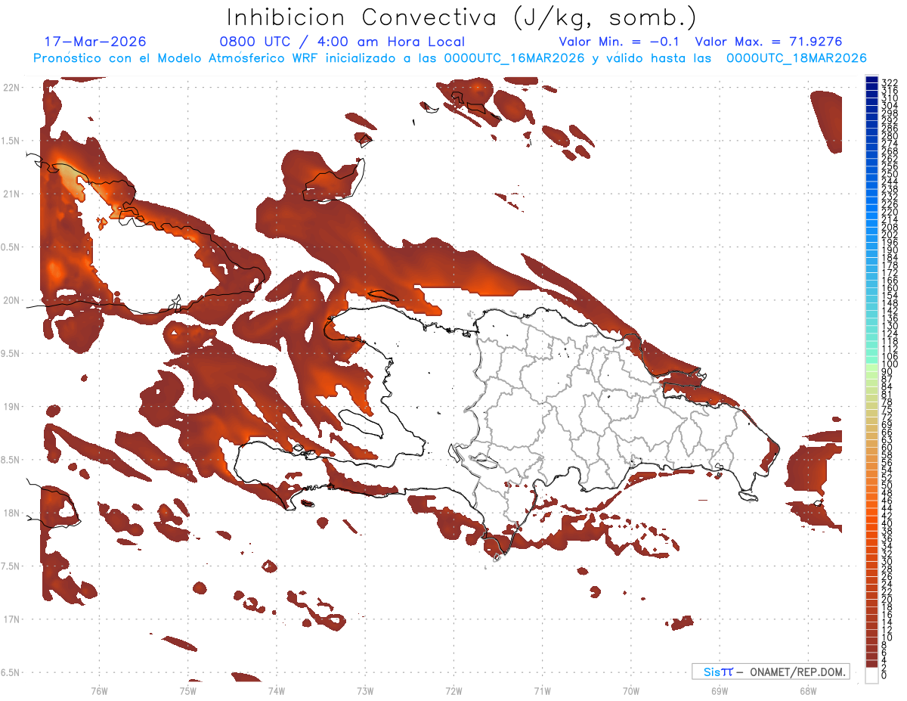Click the '19N' latitude label
The height and width of the screenshot is (701, 907).
[11, 407]
